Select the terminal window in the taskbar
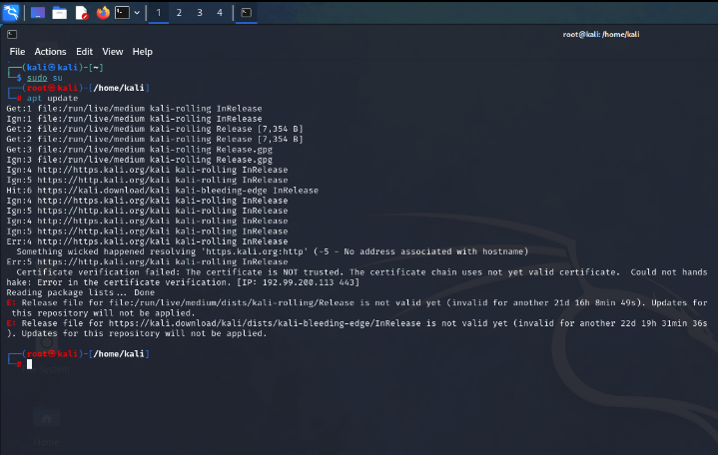This screenshot has height=455, width=718. pyautogui.click(x=247, y=13)
